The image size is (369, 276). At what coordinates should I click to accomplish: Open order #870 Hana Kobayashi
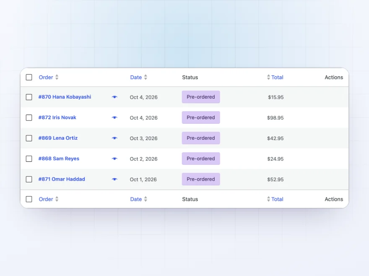tap(65, 97)
